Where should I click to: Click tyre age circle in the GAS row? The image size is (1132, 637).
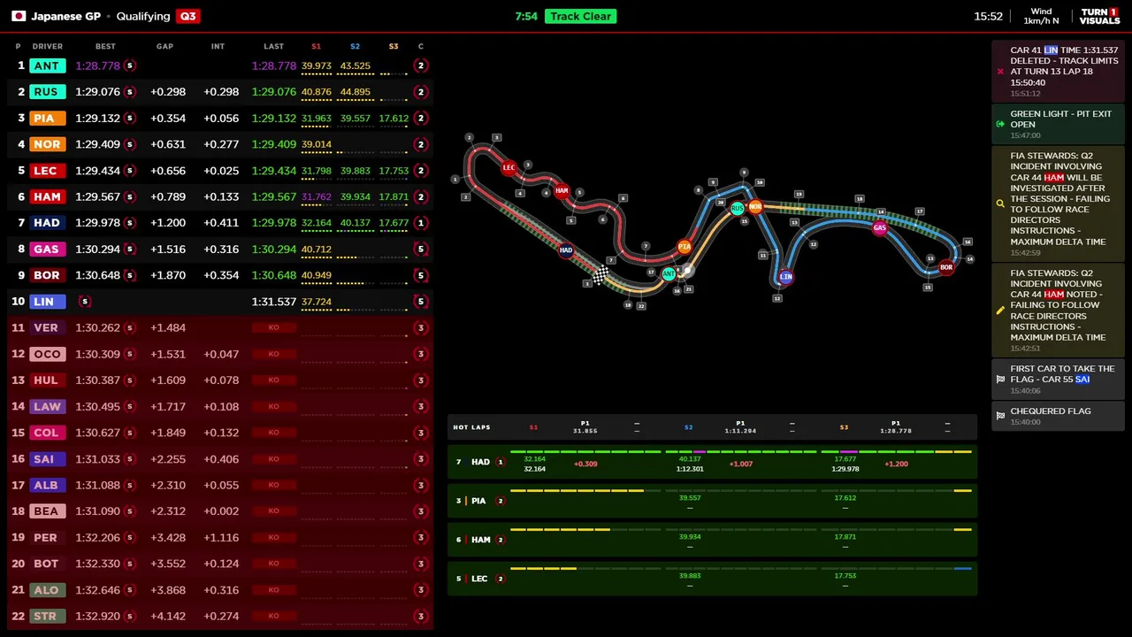coord(421,249)
